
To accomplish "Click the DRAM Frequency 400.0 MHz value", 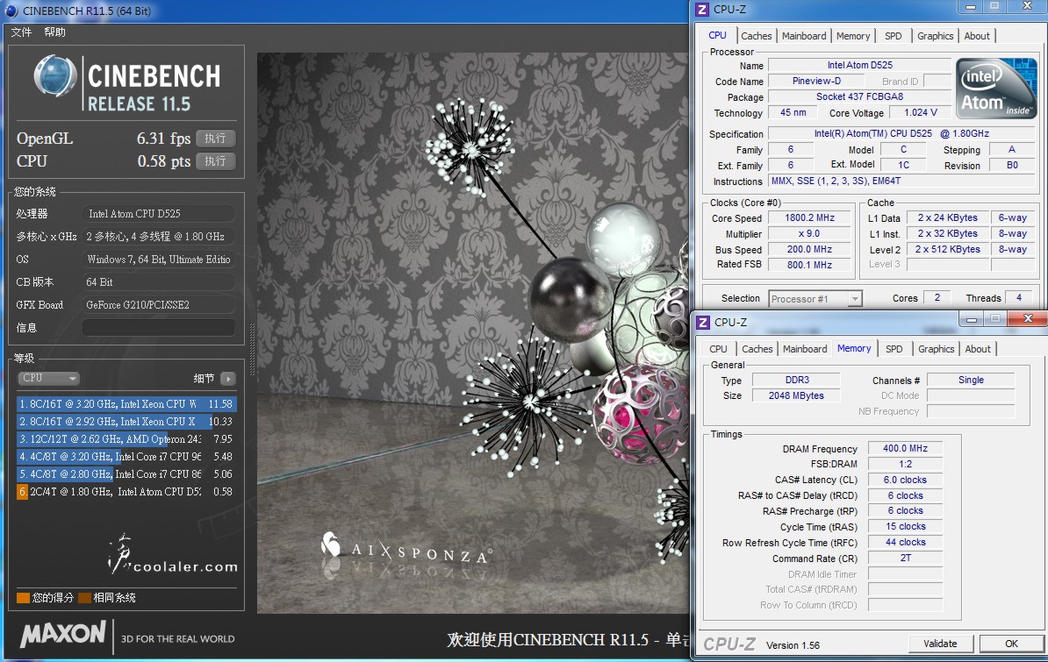I will click(x=905, y=448).
